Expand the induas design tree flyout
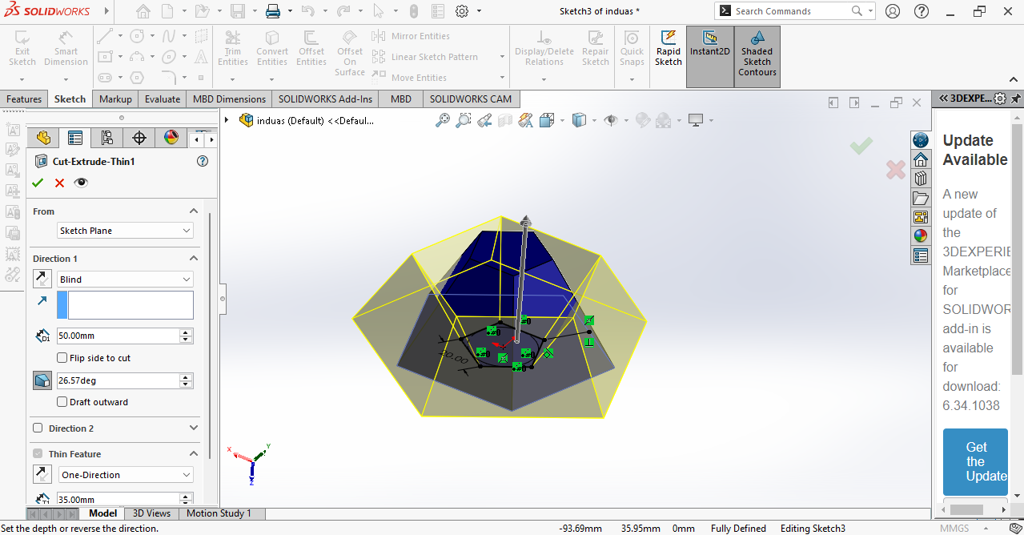1024x535 pixels. (x=227, y=120)
